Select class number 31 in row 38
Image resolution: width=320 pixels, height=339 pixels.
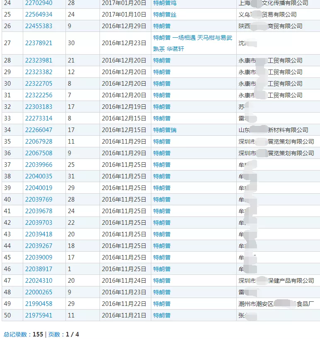point(71,176)
